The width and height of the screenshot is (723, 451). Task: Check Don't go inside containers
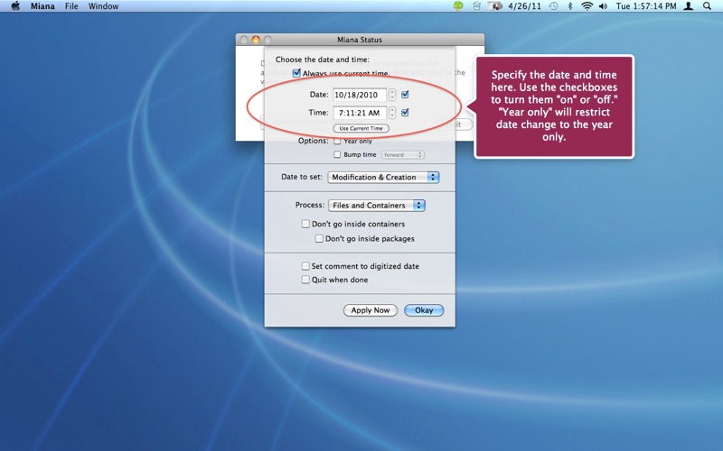coord(305,224)
